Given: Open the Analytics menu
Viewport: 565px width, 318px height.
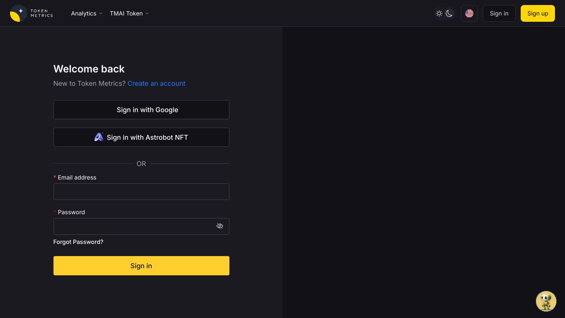Looking at the screenshot, I should pyautogui.click(x=84, y=13).
